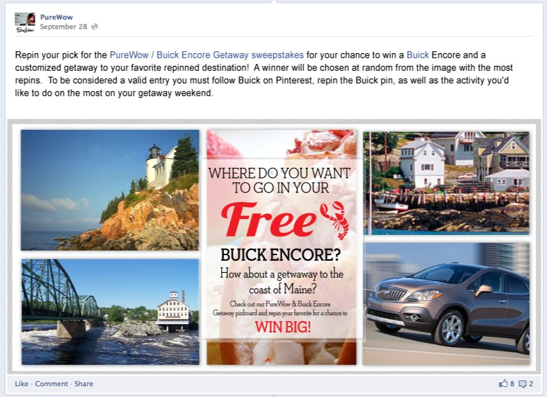Click the WIN BIG! red text
547x397 pixels.
pos(282,327)
